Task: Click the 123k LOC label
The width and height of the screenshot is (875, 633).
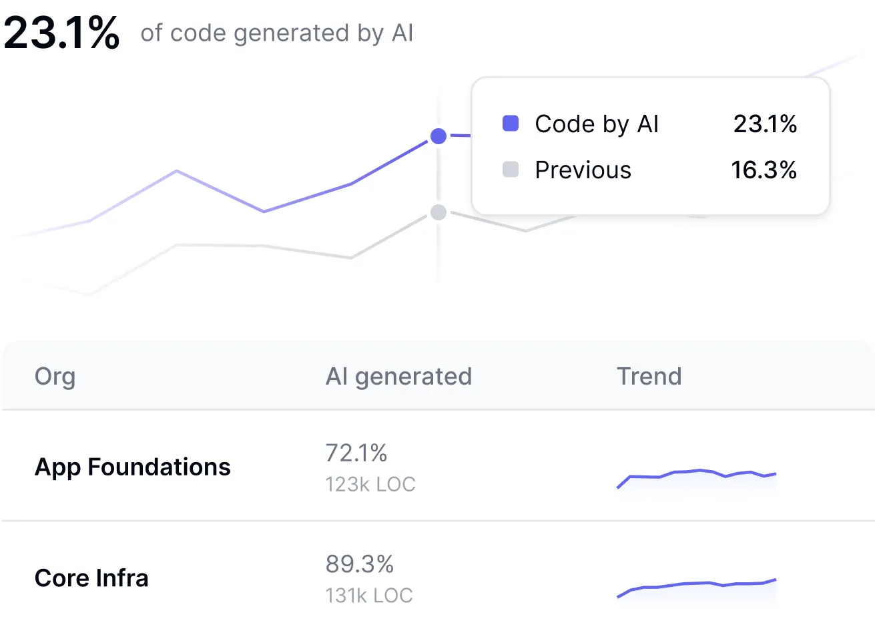Action: (370, 484)
